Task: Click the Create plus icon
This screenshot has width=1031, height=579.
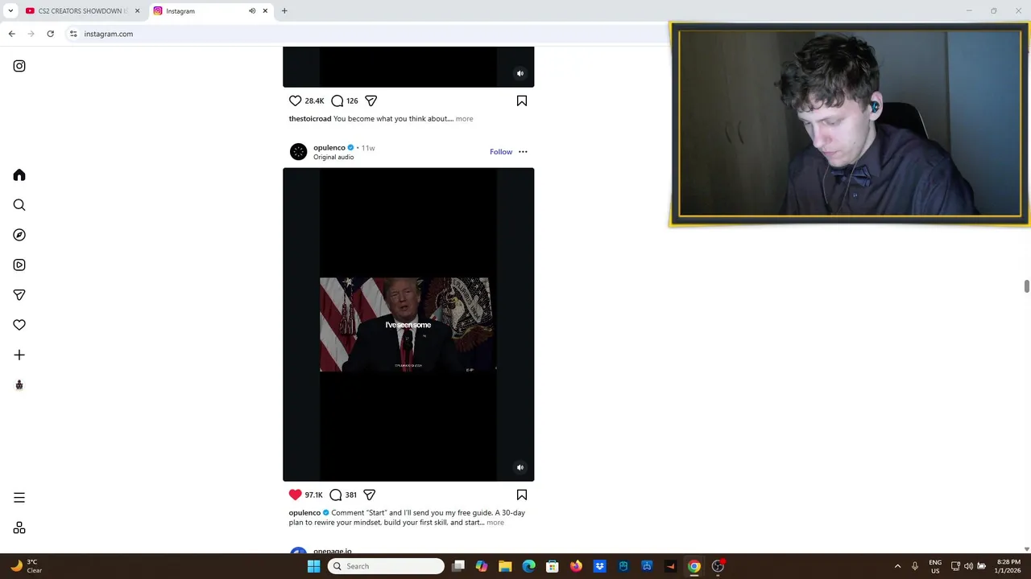Action: [x=19, y=355]
